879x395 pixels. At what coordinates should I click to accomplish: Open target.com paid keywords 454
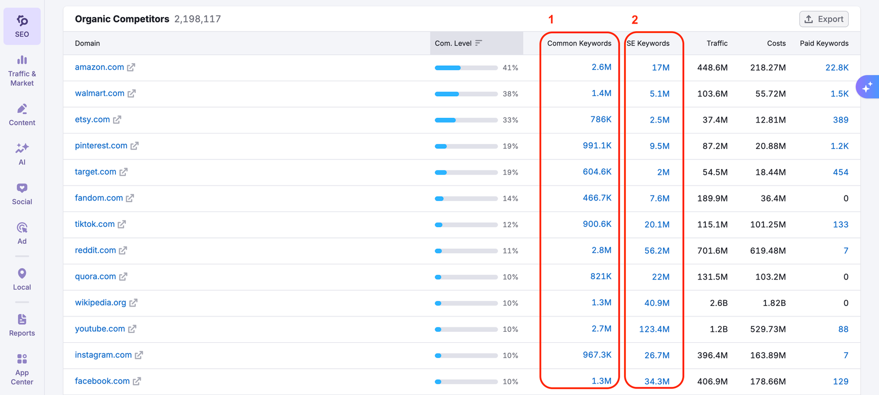pyautogui.click(x=841, y=172)
